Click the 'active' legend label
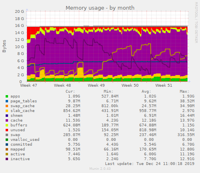Viewport: 200px width, 173px height. click(x=18, y=154)
